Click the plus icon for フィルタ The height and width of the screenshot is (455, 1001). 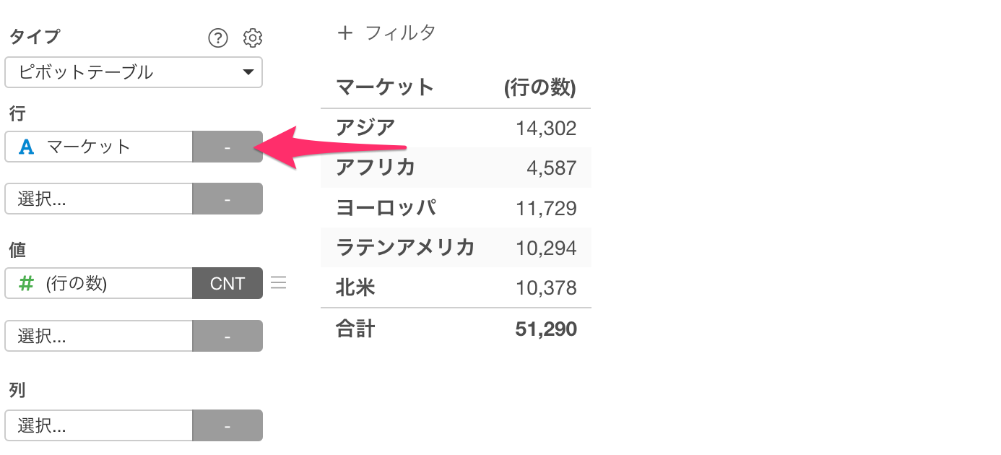[x=345, y=32]
